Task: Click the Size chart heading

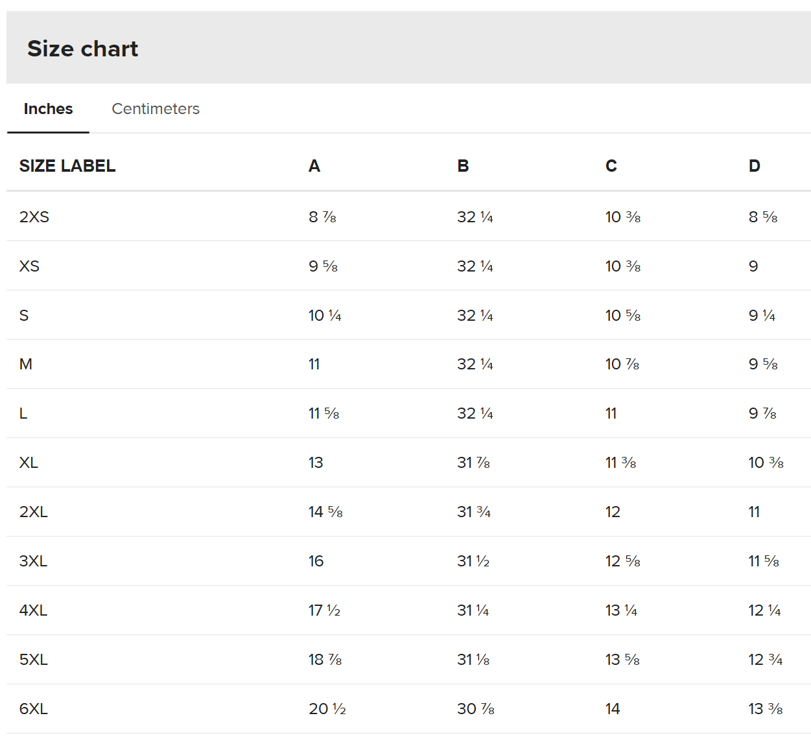Action: (x=83, y=49)
